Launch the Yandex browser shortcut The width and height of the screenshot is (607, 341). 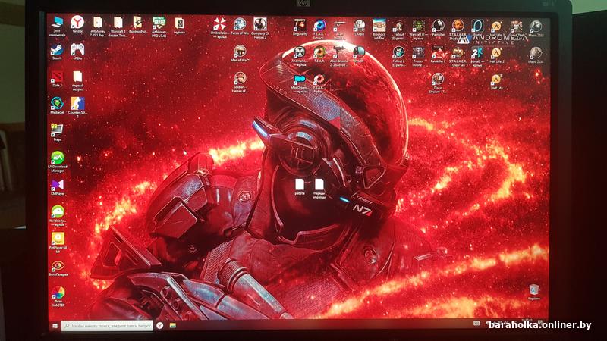click(x=77, y=23)
